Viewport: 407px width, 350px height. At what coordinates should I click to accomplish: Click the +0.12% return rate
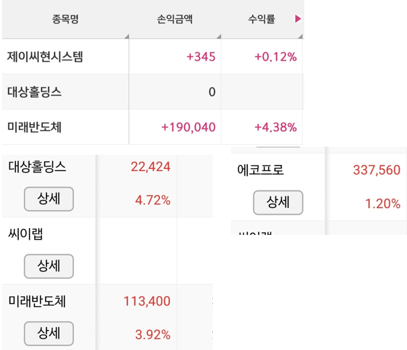click(x=275, y=57)
